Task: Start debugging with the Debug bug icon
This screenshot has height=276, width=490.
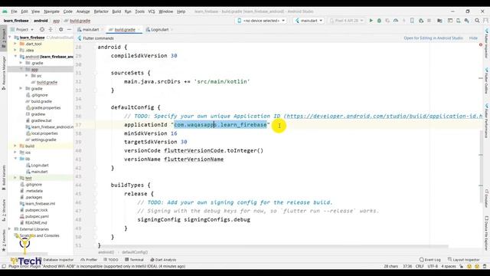Action: tap(379, 21)
